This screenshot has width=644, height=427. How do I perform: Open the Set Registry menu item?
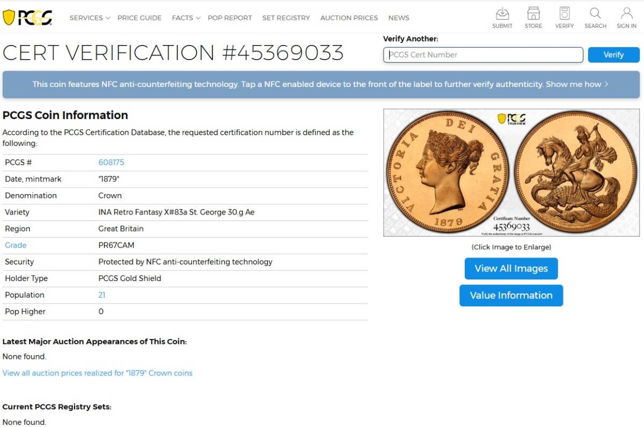286,18
